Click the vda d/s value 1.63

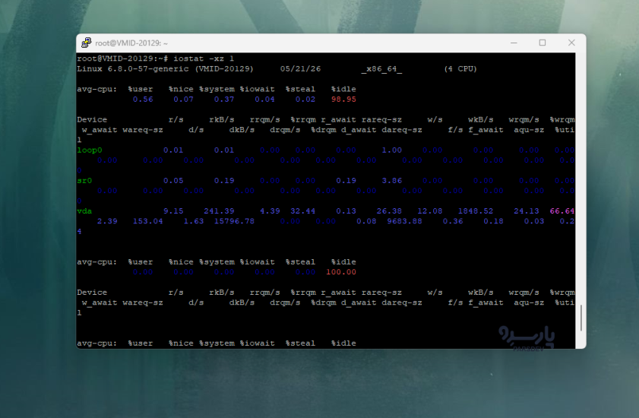(194, 221)
